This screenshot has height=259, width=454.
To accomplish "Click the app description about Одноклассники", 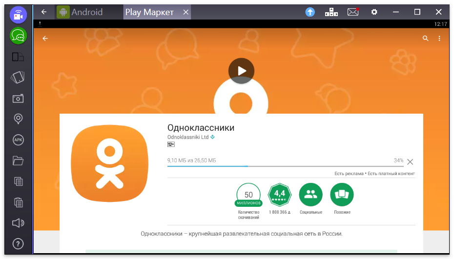I will tap(242, 234).
